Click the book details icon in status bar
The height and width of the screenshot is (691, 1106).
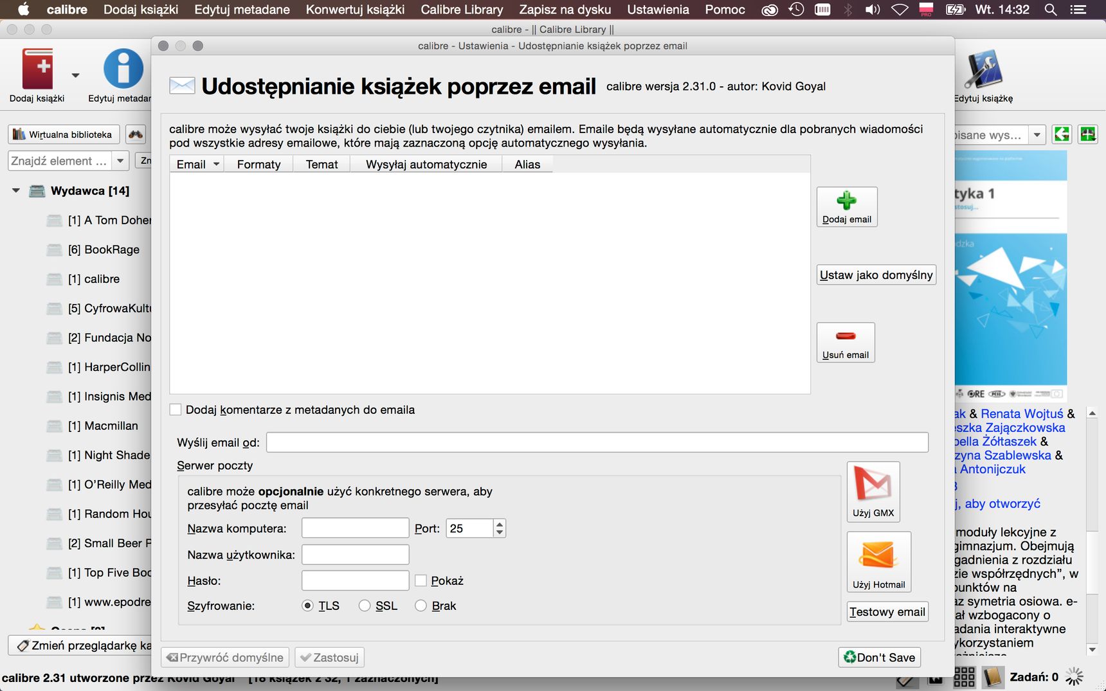tap(992, 677)
